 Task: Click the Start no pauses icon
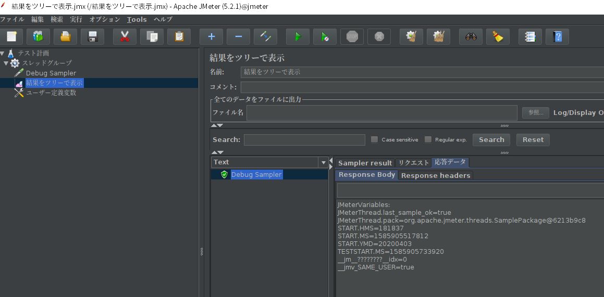coord(325,37)
